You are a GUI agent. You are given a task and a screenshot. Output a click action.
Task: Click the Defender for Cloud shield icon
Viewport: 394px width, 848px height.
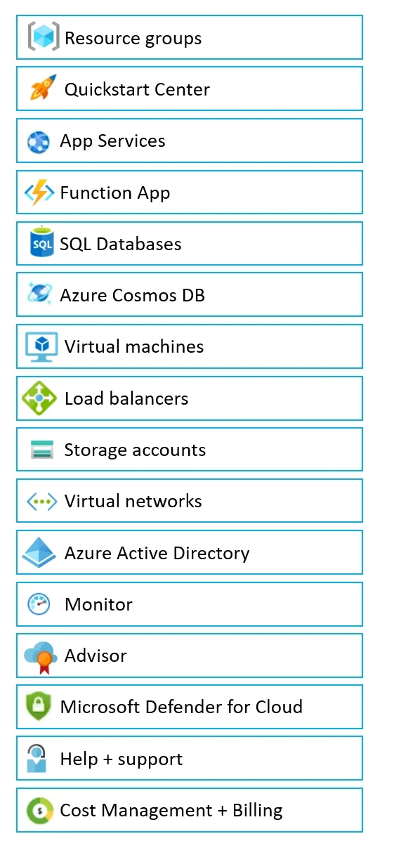click(39, 707)
